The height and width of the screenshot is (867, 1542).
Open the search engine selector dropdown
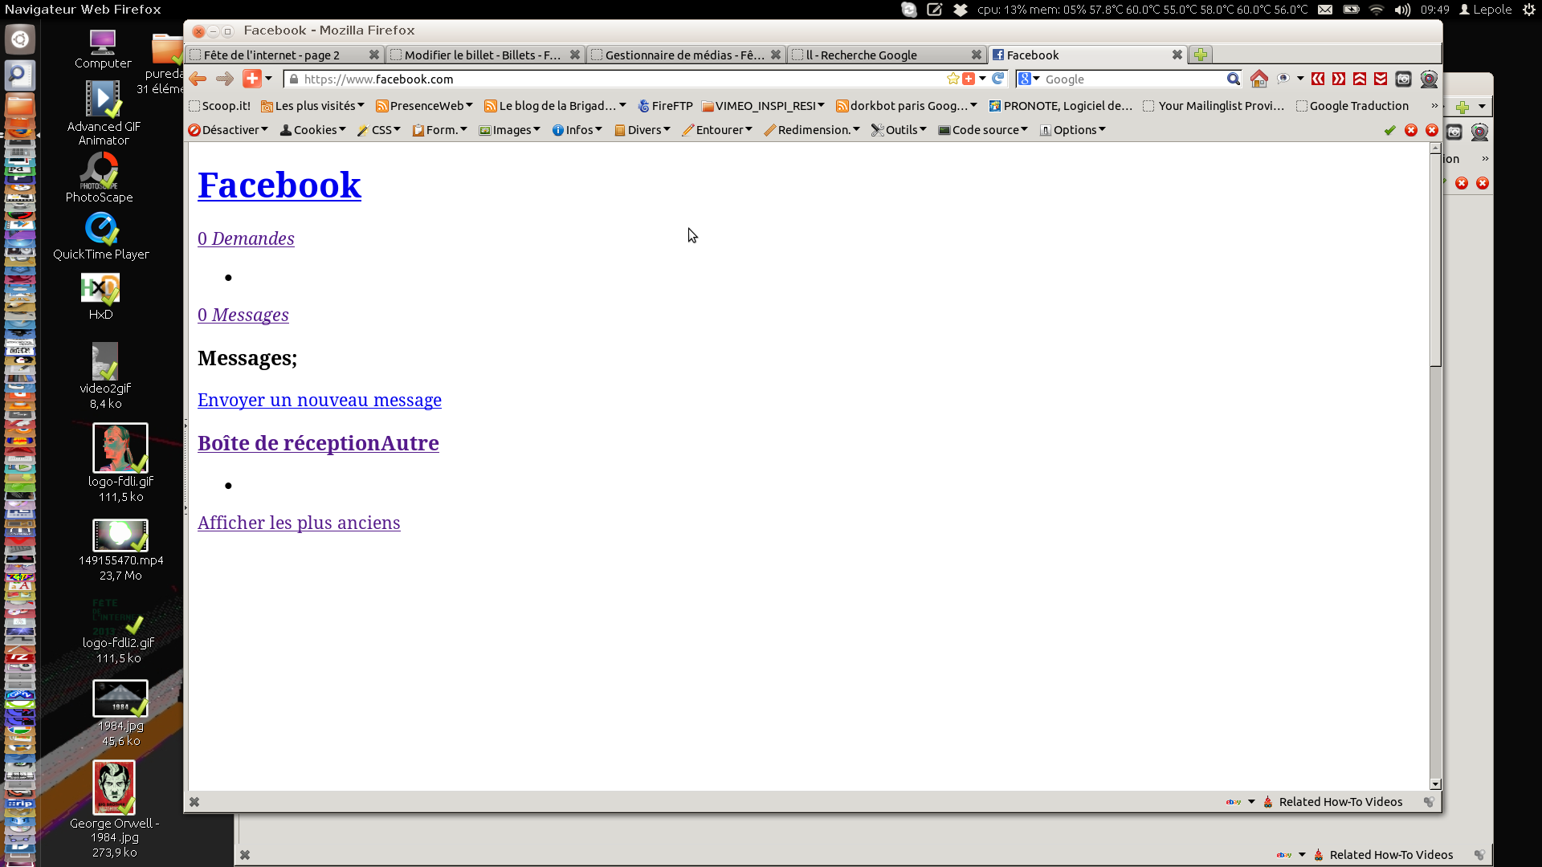(x=1029, y=79)
